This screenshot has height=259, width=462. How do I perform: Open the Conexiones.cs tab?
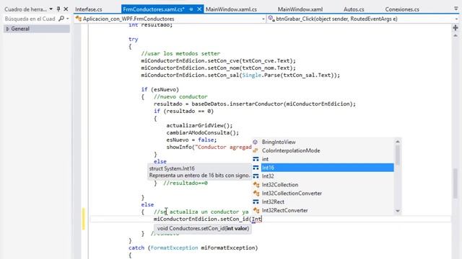click(x=402, y=9)
